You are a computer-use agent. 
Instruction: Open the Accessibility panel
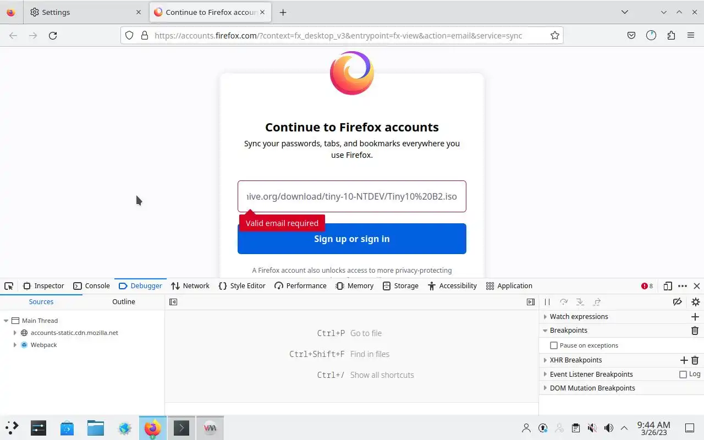point(452,286)
